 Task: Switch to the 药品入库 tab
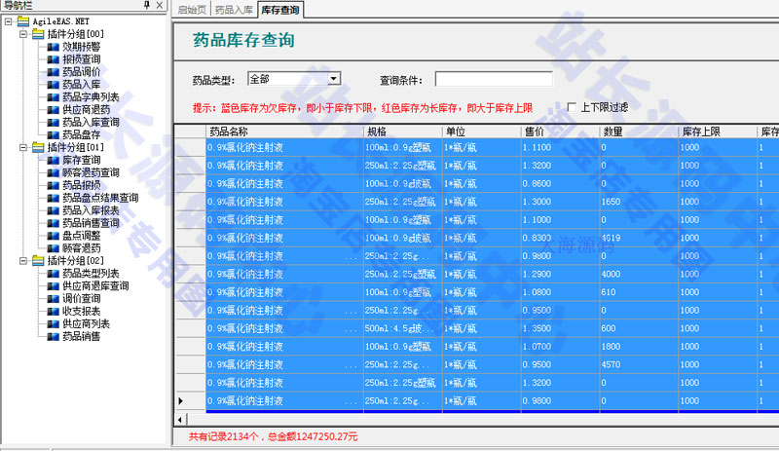(234, 9)
